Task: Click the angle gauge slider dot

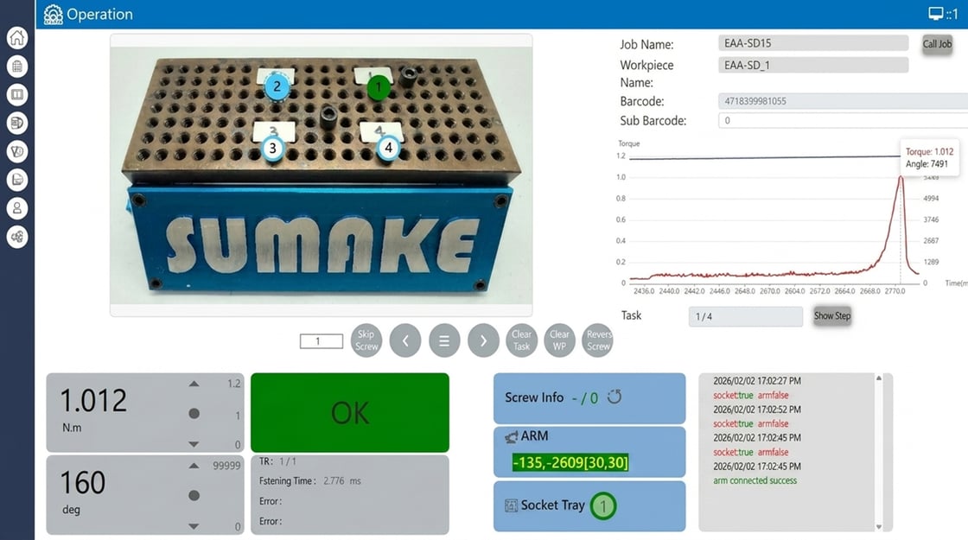Action: point(194,496)
